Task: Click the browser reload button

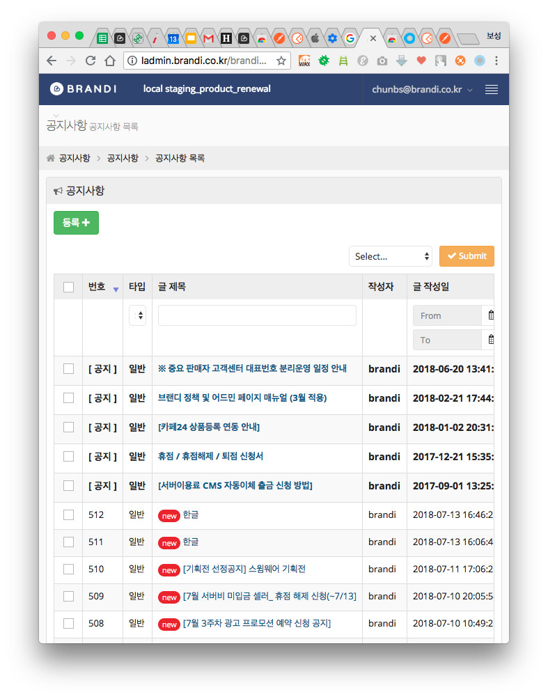Action: [x=90, y=61]
